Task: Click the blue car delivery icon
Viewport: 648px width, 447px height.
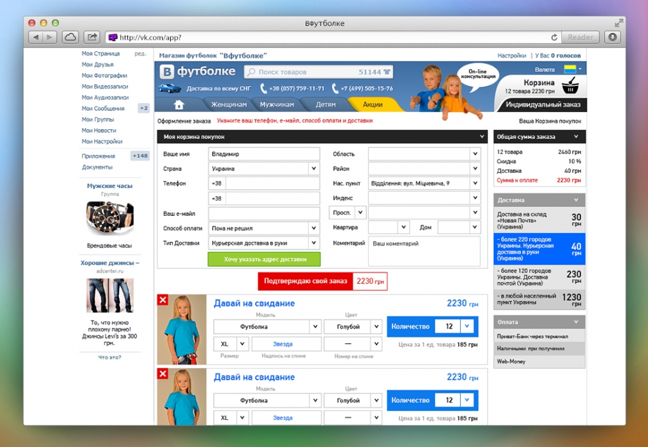Action: pyautogui.click(x=170, y=88)
